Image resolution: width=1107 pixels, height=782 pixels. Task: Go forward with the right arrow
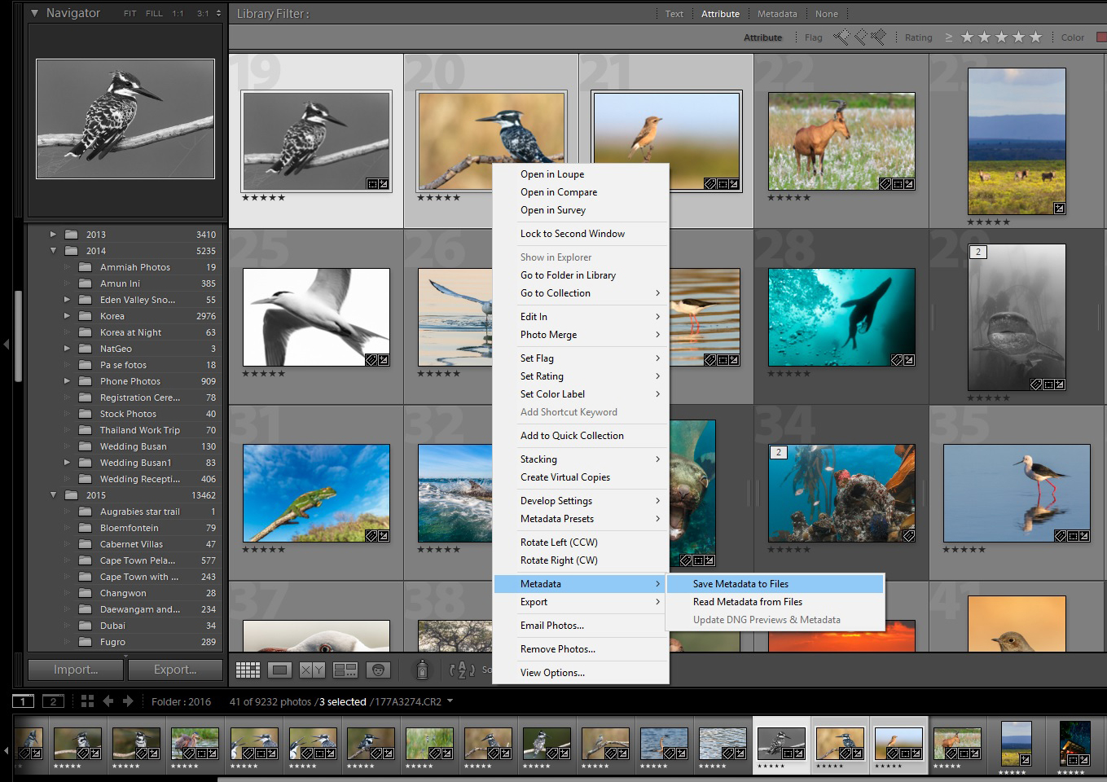coord(128,701)
